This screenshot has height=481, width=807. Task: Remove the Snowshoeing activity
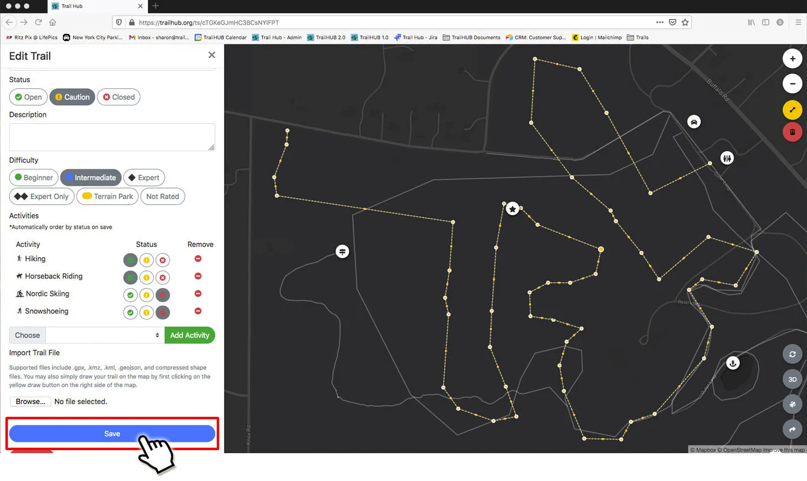[x=198, y=312]
